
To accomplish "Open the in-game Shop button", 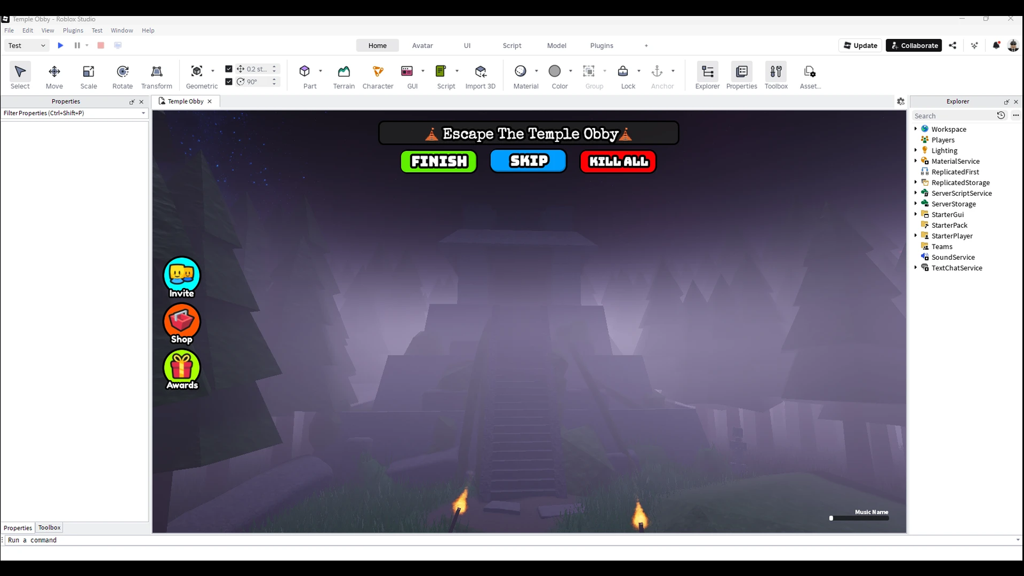I will [x=182, y=324].
